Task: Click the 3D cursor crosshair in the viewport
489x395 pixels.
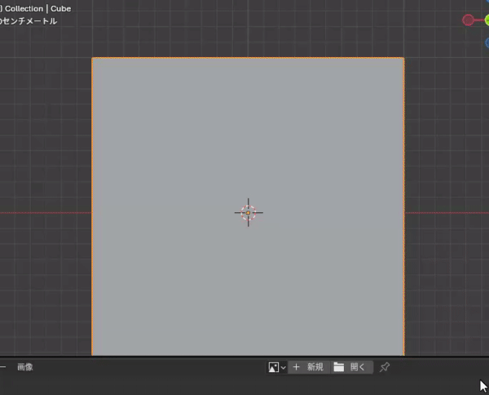Action: [x=249, y=213]
